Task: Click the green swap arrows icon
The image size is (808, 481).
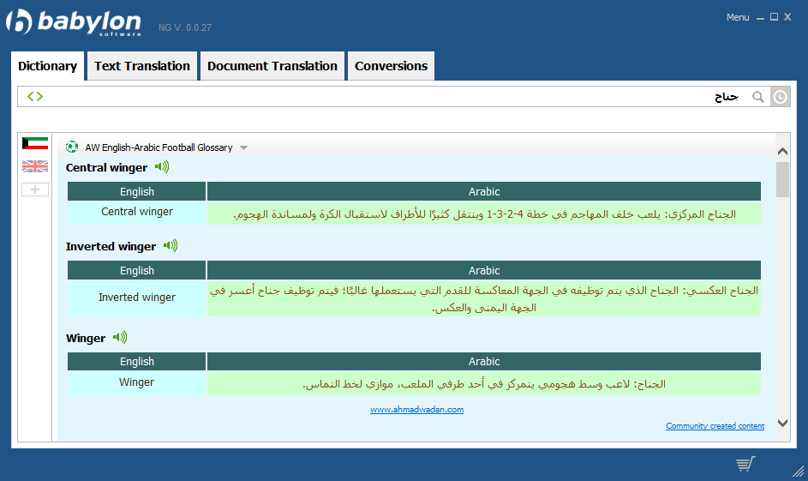Action: coord(34,97)
